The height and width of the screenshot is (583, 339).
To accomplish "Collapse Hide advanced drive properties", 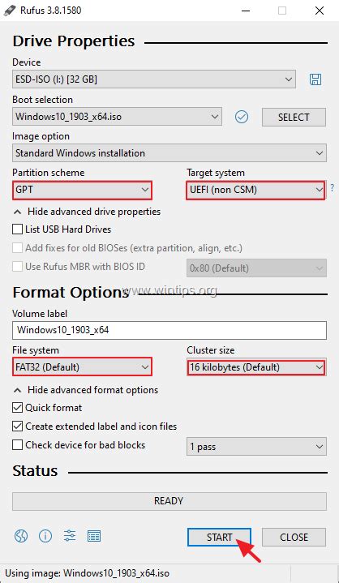I will click(x=87, y=212).
